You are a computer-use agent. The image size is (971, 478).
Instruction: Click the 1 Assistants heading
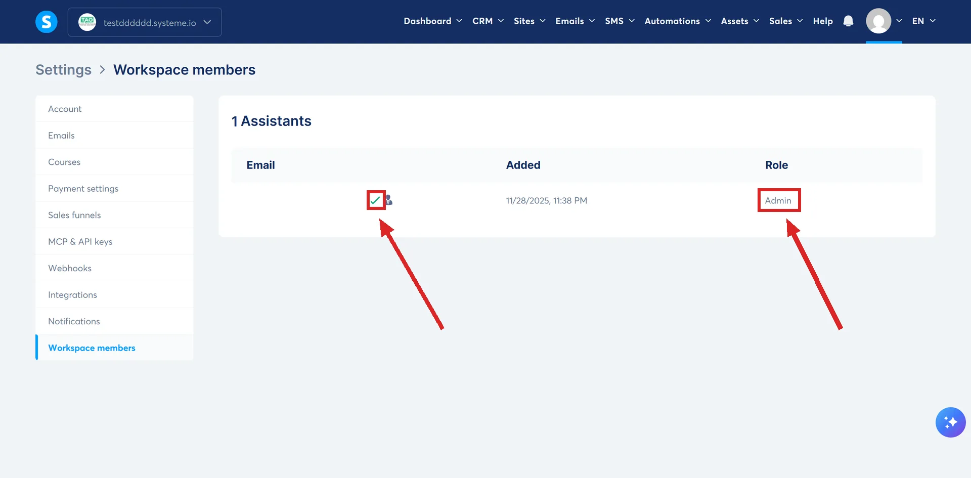click(x=271, y=121)
